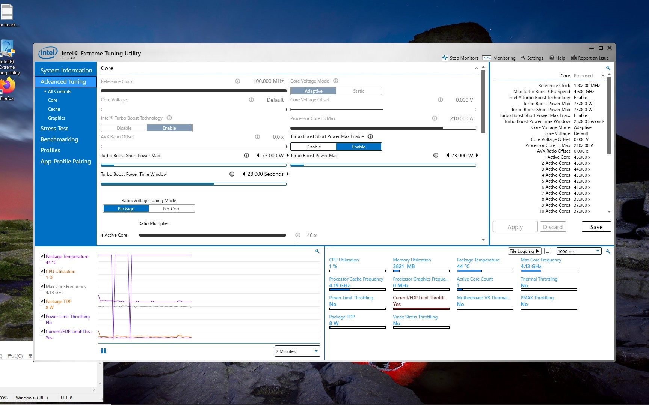This screenshot has width=649, height=405.
Task: Switch tuning mode to Per-Core
Action: tap(172, 208)
